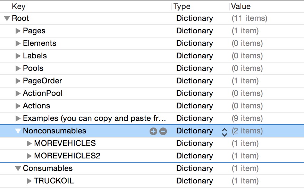Collapse the Root dictionary
This screenshot has width=304, height=189.
pyautogui.click(x=7, y=18)
